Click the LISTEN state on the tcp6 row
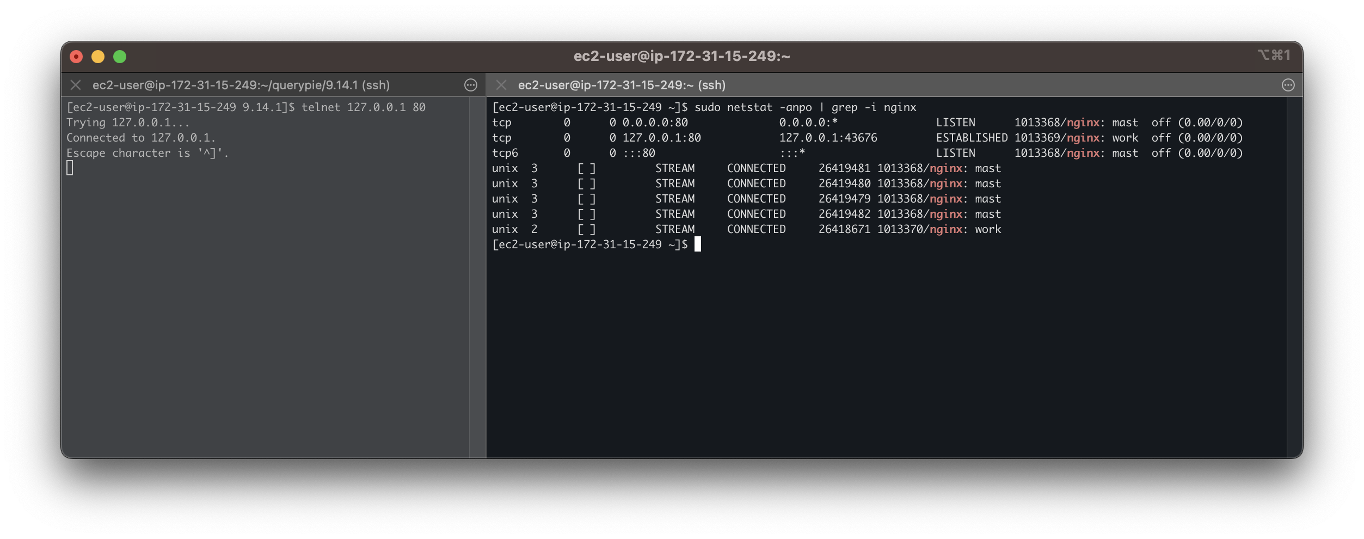This screenshot has height=539, width=1364. click(956, 153)
